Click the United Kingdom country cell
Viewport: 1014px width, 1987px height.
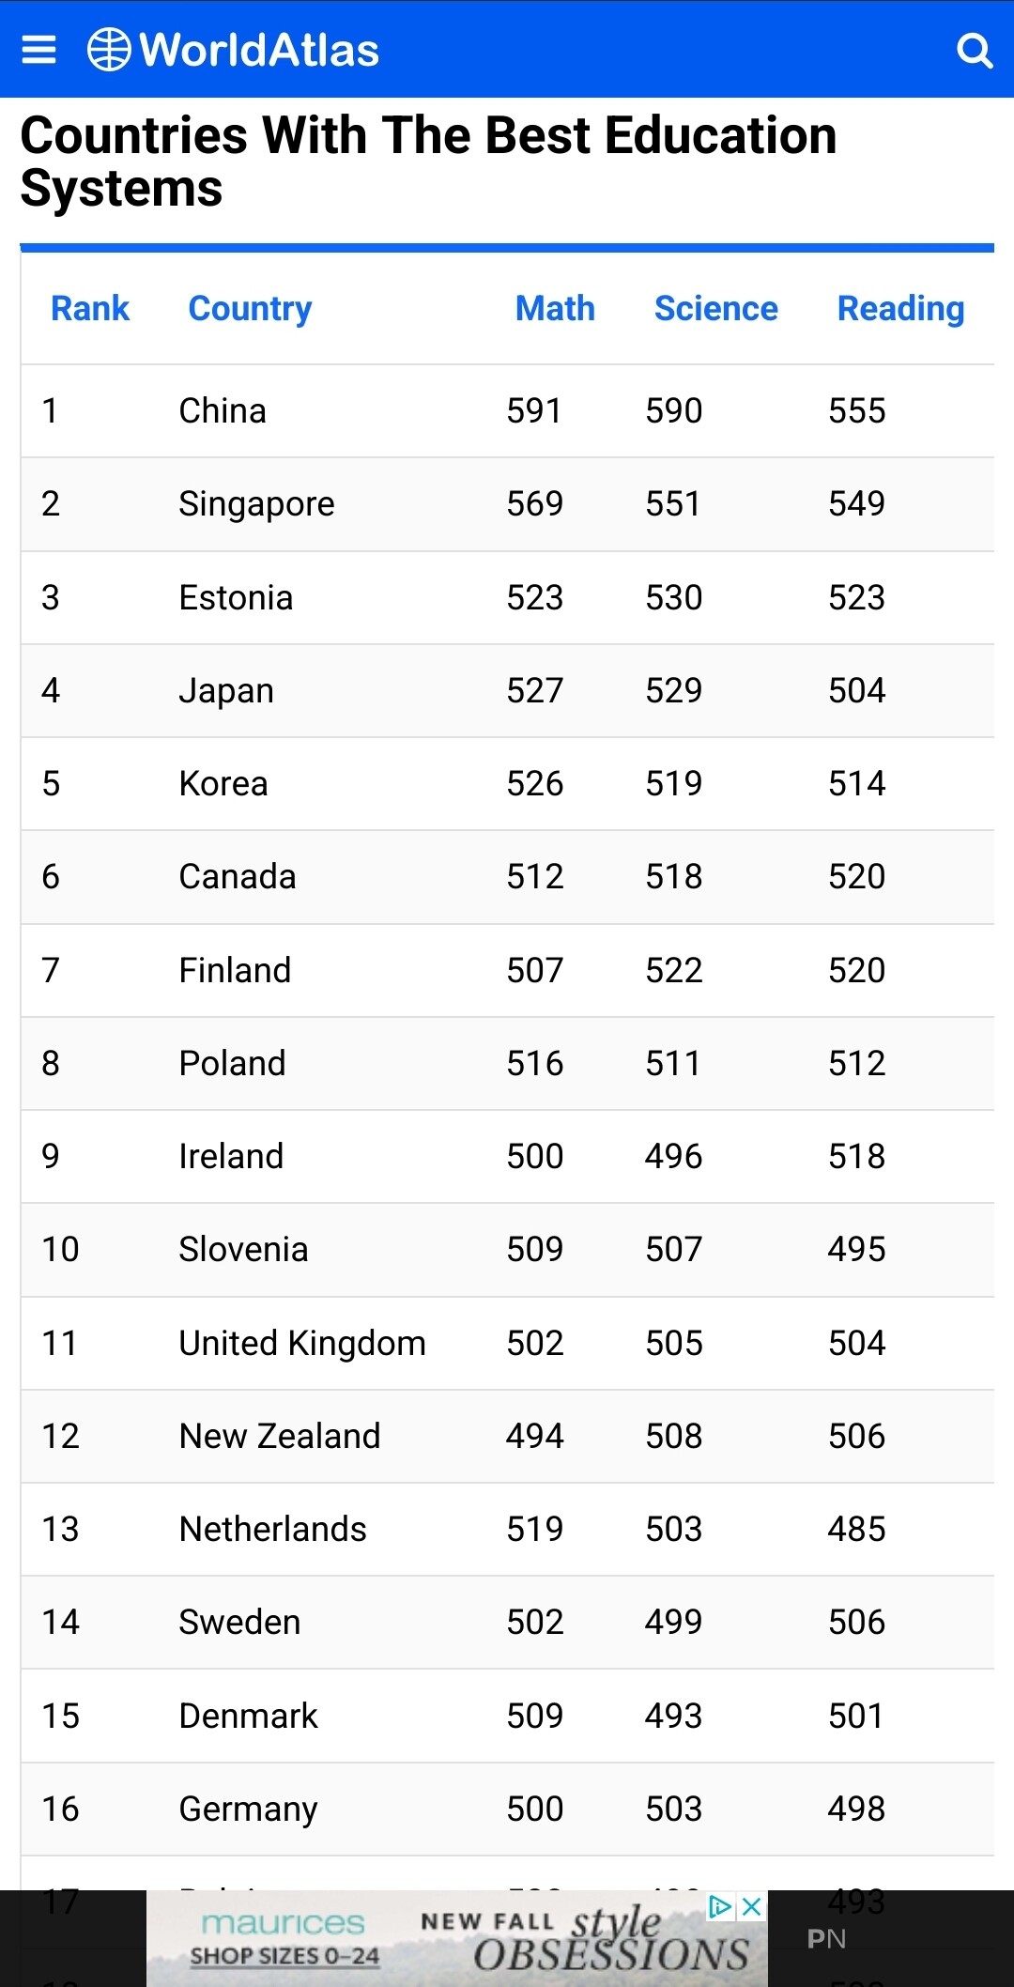(x=302, y=1344)
